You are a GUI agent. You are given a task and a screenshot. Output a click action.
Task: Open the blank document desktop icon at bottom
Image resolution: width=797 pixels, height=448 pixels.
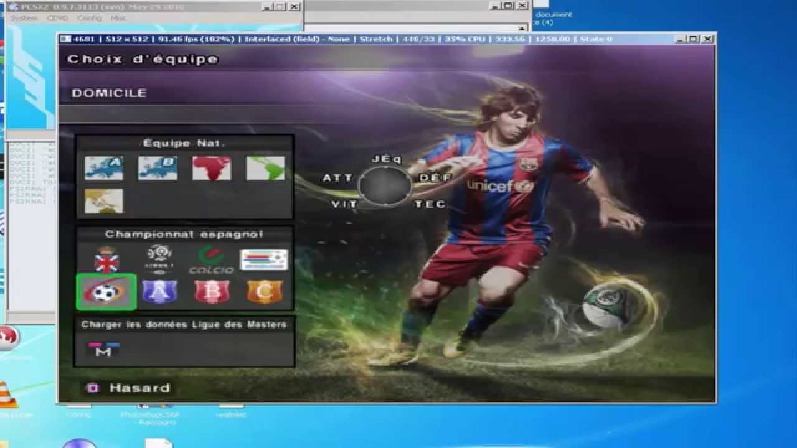click(158, 443)
